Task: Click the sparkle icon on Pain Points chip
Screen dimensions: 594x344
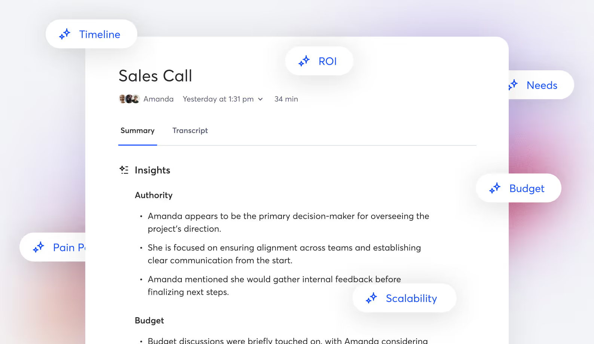Action: tap(39, 247)
